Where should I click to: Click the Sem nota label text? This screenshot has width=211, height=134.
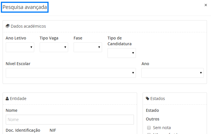(162, 128)
